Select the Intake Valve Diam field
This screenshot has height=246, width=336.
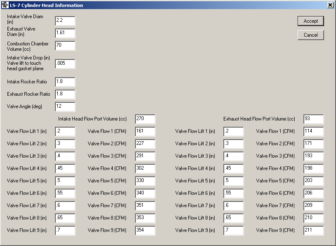tap(65, 21)
